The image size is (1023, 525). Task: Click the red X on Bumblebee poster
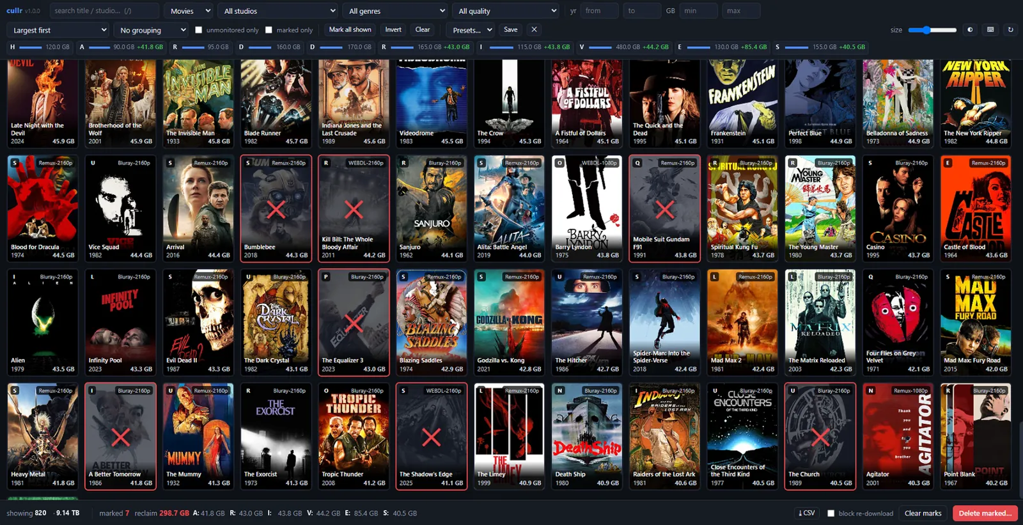[x=276, y=209]
